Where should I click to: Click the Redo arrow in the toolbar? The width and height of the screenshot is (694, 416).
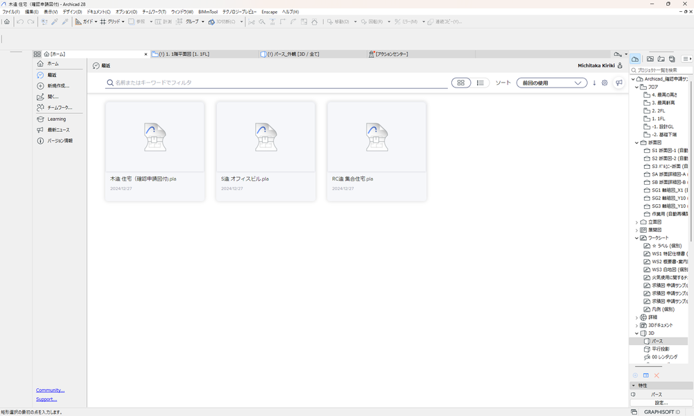31,22
